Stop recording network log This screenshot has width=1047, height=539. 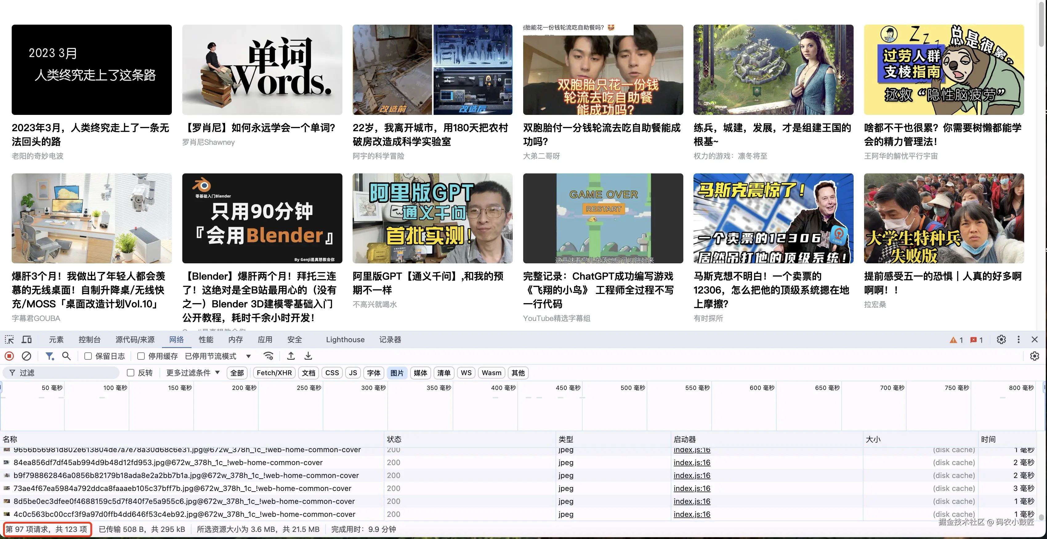point(9,356)
